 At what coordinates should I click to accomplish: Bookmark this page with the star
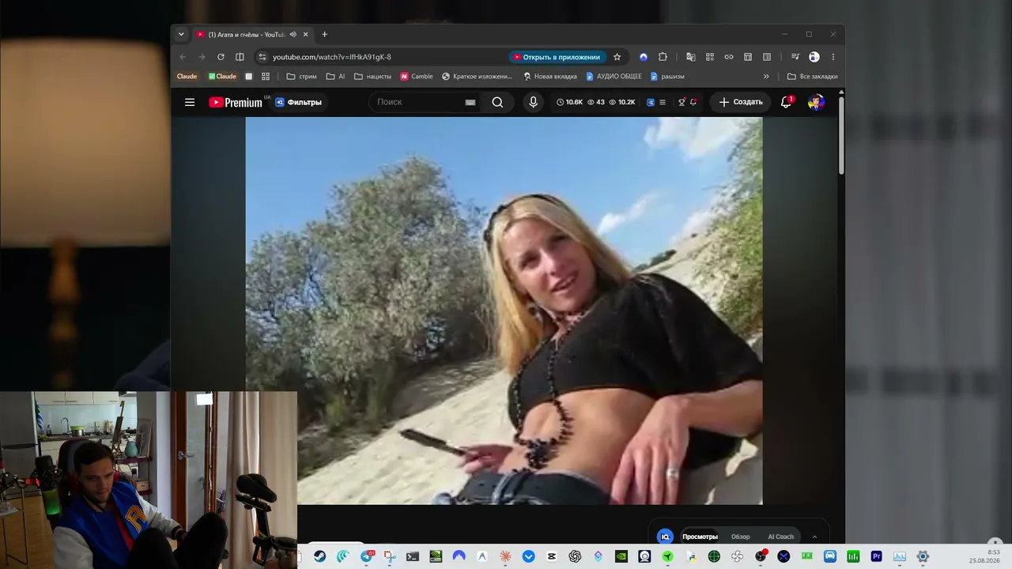617,57
